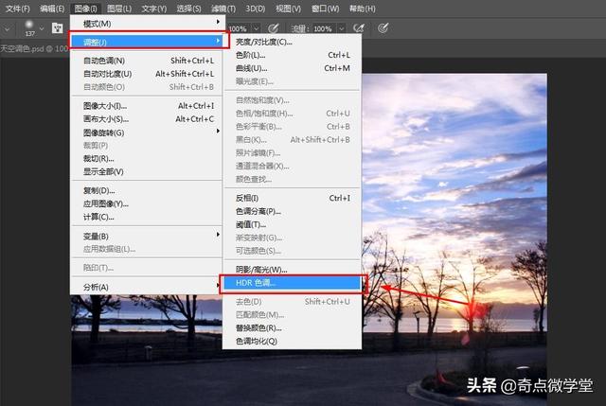Select 匹配颜色(M)... adjustment
The width and height of the screenshot is (606, 406).
coord(293,314)
